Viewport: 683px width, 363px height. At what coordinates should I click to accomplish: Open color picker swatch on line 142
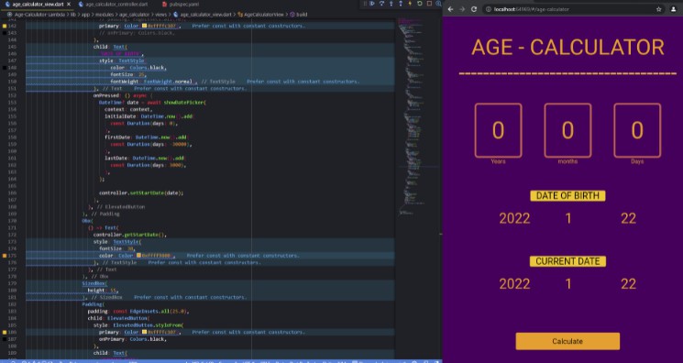point(144,27)
